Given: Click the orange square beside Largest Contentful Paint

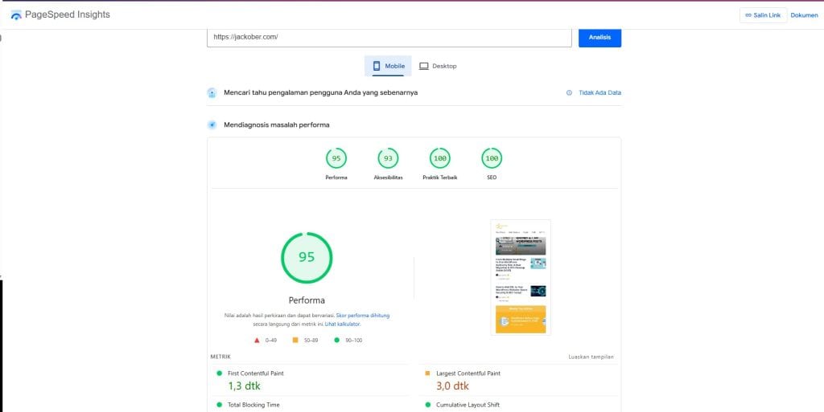Looking at the screenshot, I should [427, 373].
